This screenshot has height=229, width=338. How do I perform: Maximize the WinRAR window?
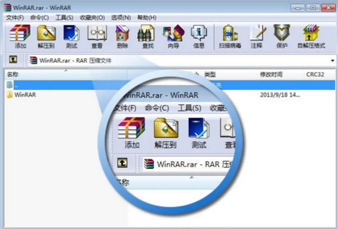(313, 8)
